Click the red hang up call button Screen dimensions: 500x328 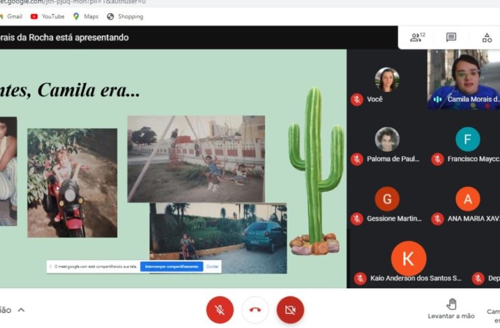[255, 310]
